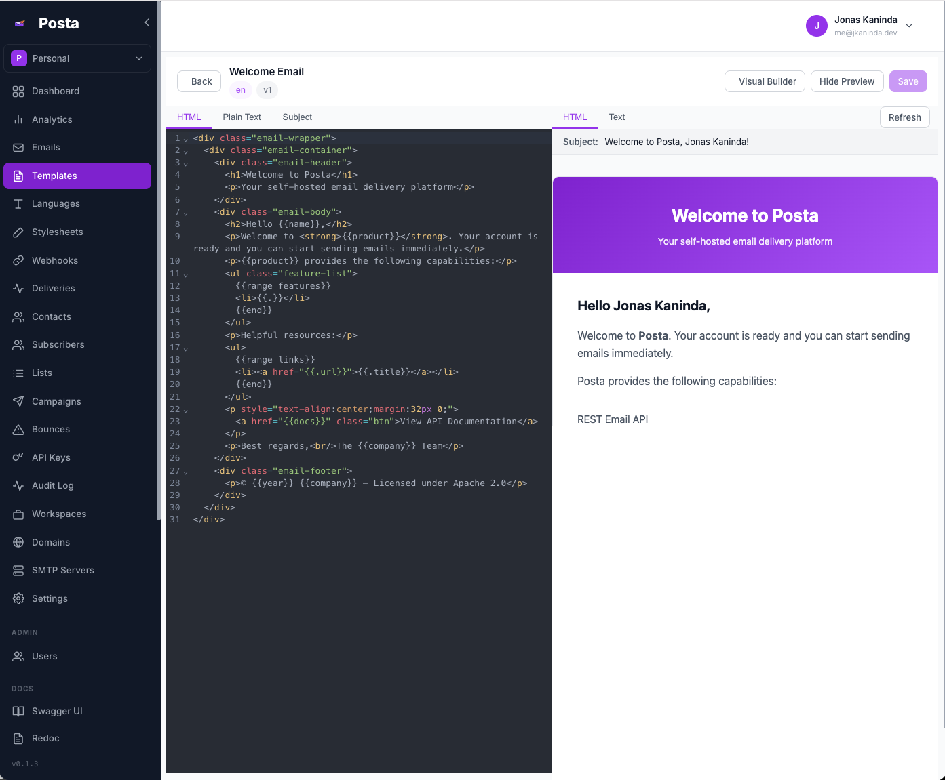This screenshot has height=780, width=945.
Task: Click the Emails envelope icon
Action: pos(18,148)
